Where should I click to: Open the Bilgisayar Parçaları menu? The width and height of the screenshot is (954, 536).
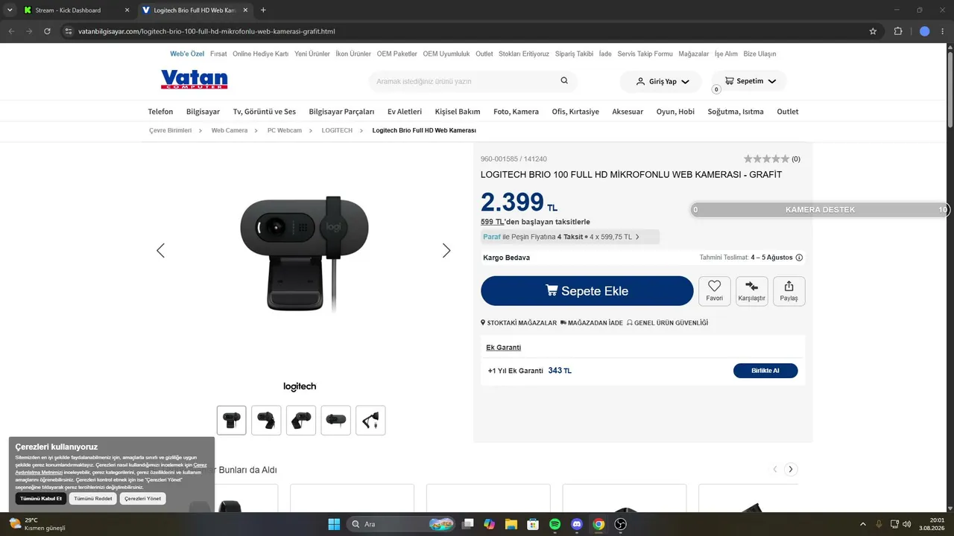[x=341, y=112]
